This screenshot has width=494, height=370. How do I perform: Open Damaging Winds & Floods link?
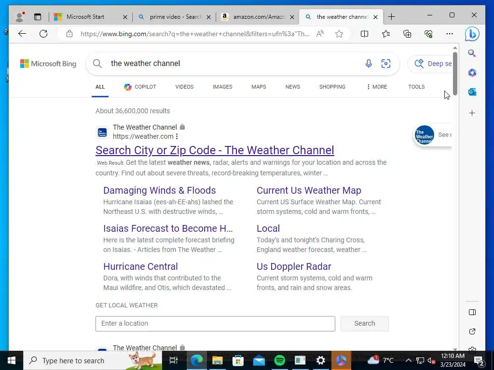159,190
